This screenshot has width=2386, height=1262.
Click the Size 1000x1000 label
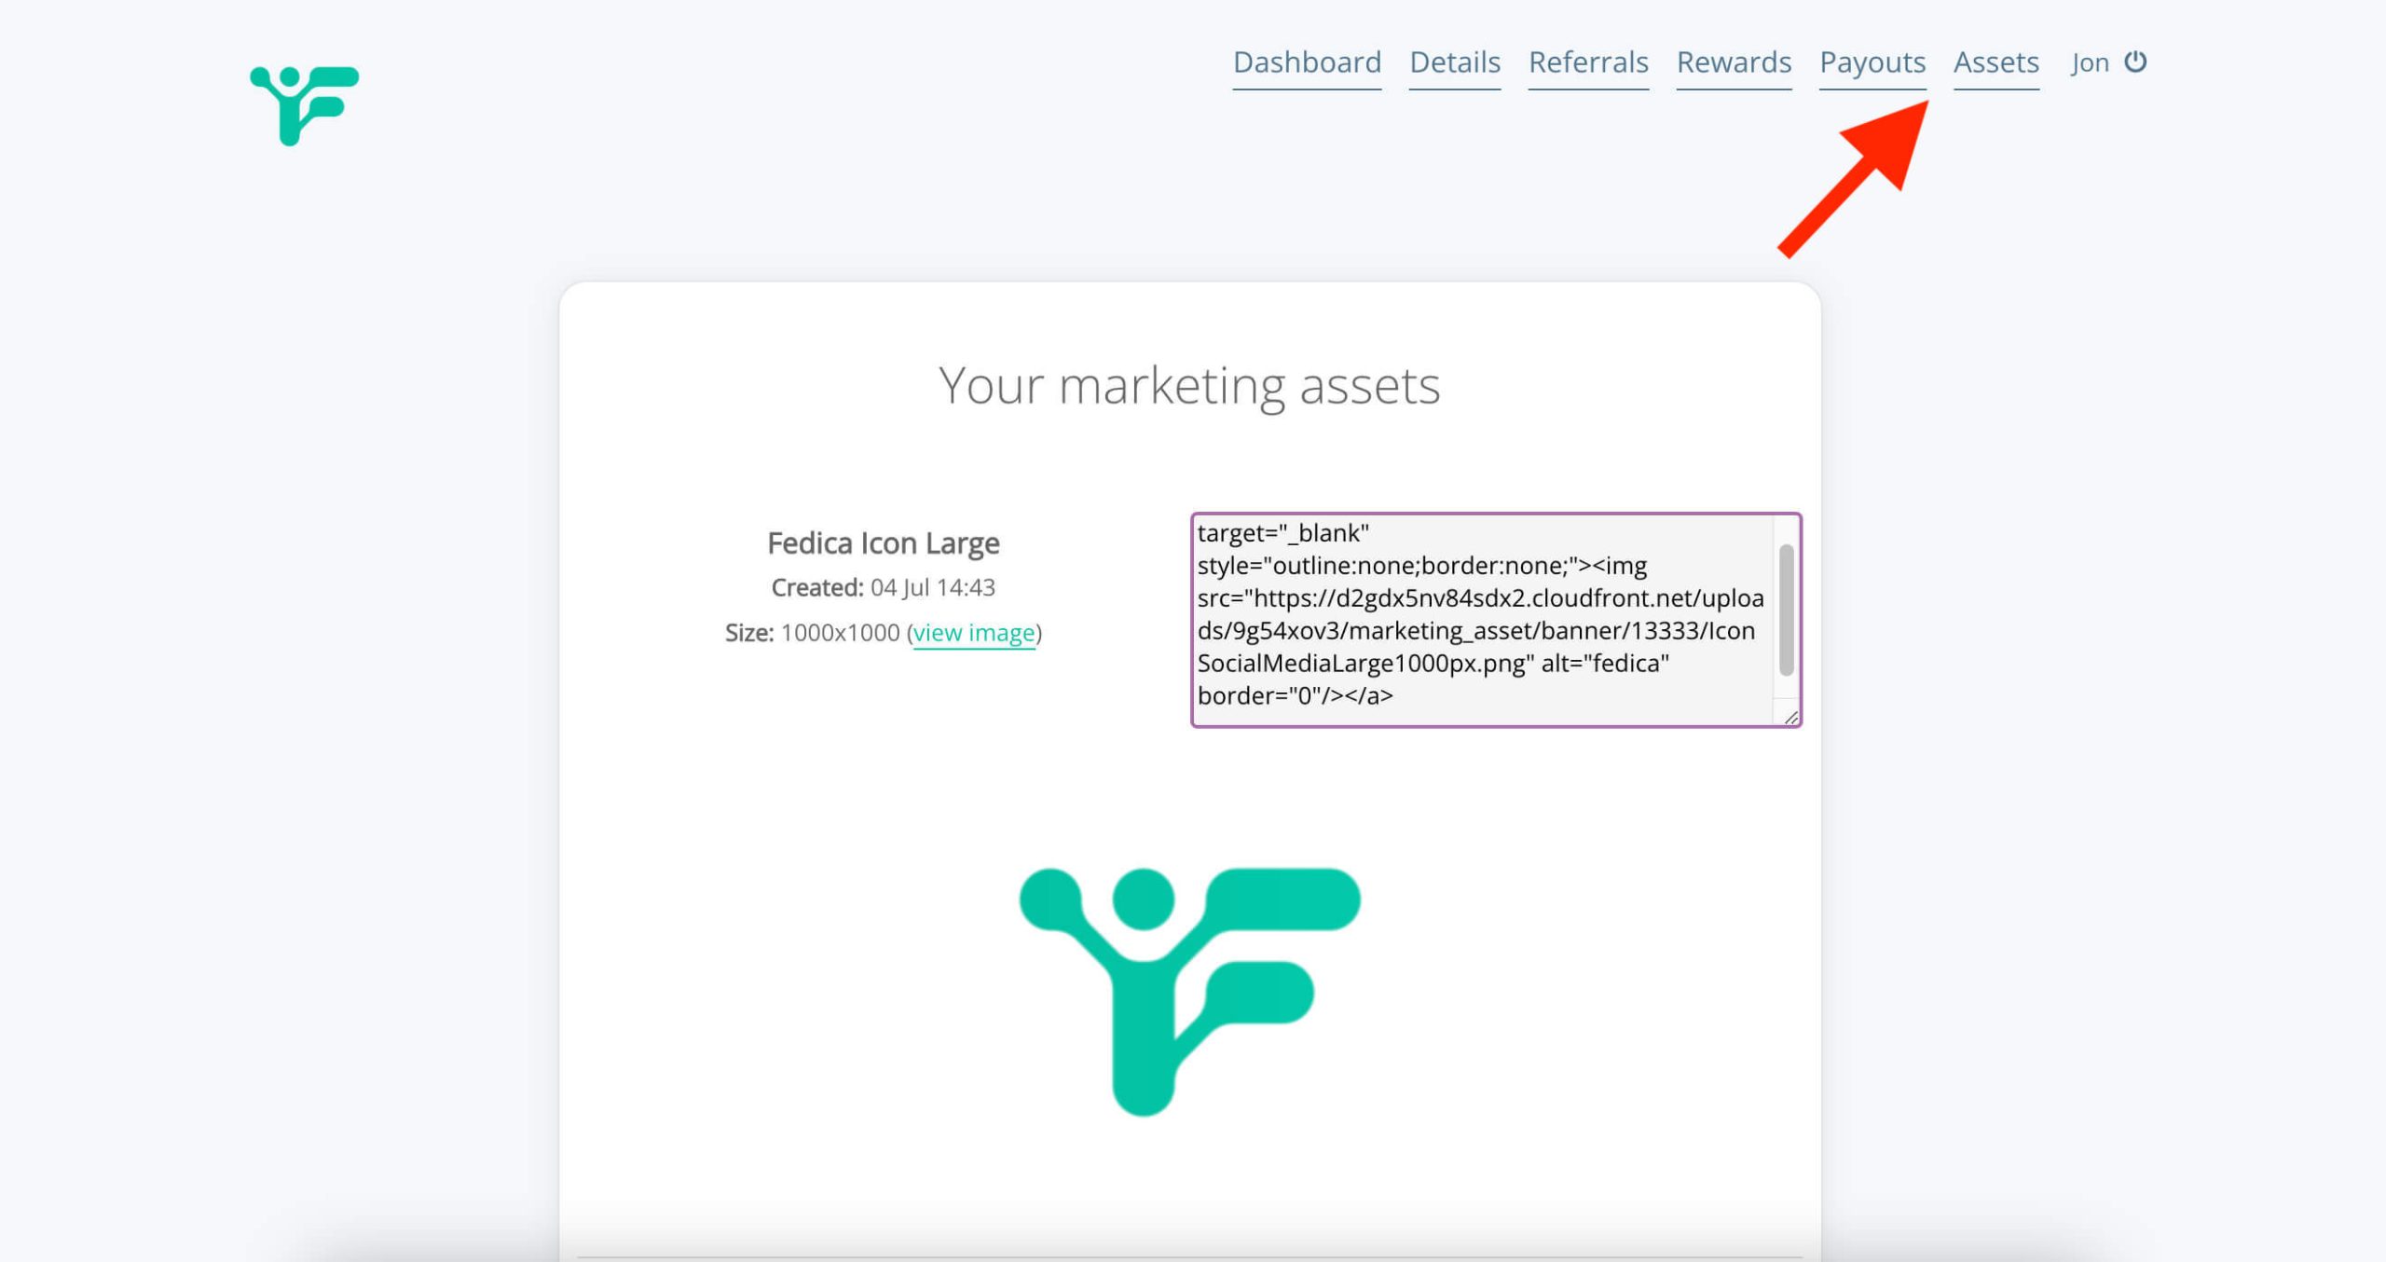[x=813, y=633]
